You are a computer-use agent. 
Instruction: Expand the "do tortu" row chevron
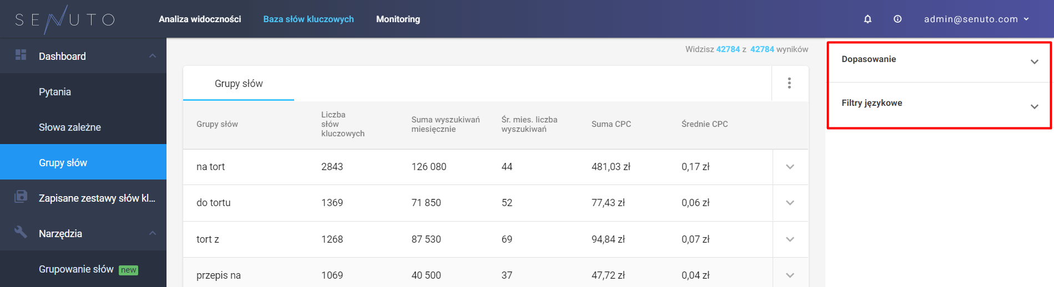[790, 203]
